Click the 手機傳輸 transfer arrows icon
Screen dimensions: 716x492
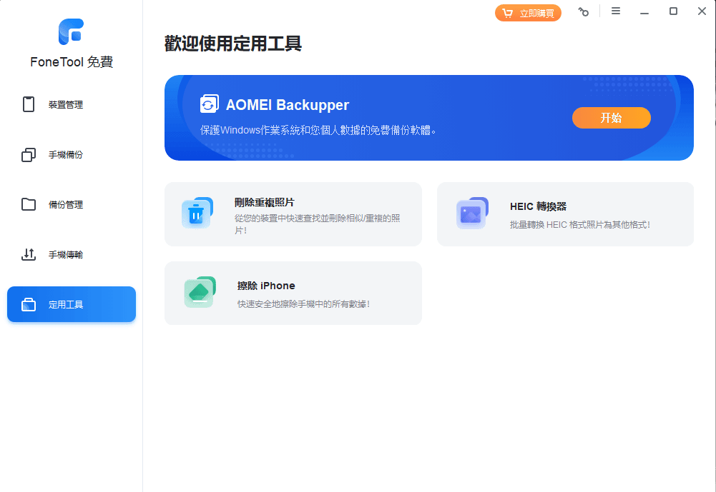[29, 254]
